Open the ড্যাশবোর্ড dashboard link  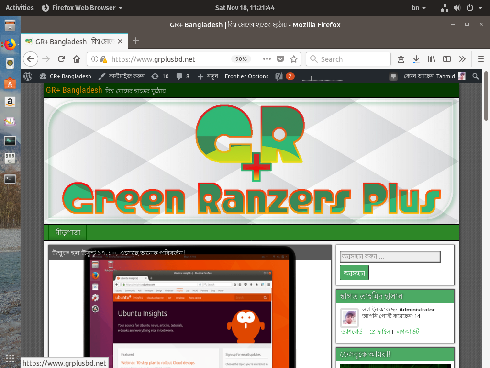[x=352, y=331]
